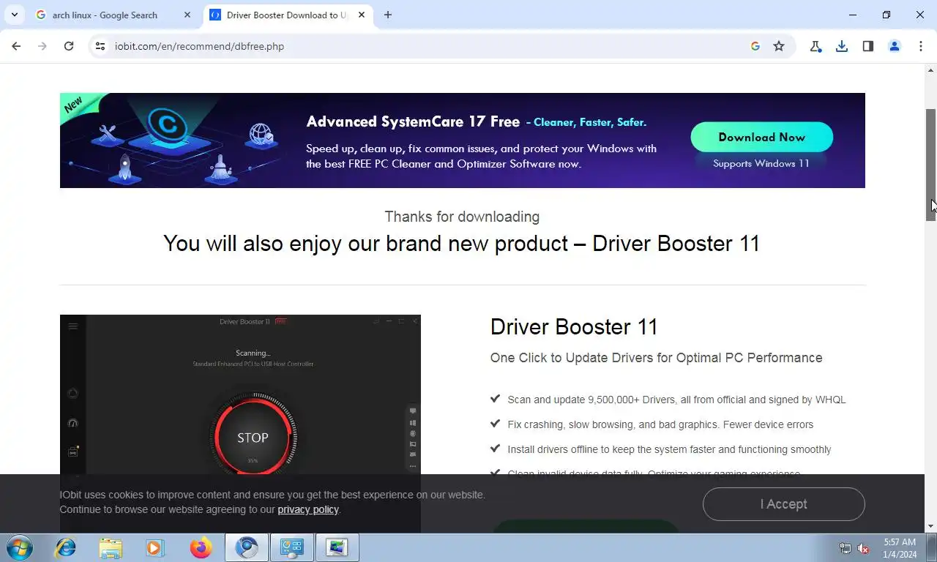Click the network tray icon
937x562 pixels.
tap(845, 548)
